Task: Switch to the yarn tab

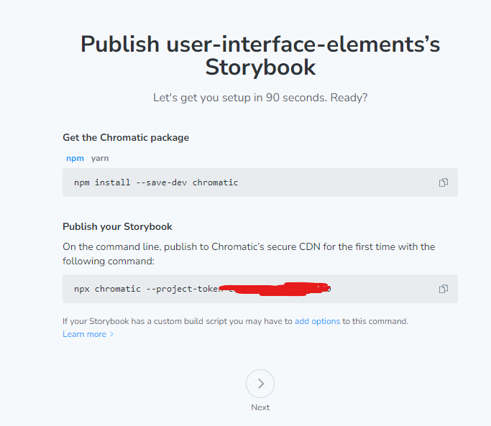Action: [100, 158]
